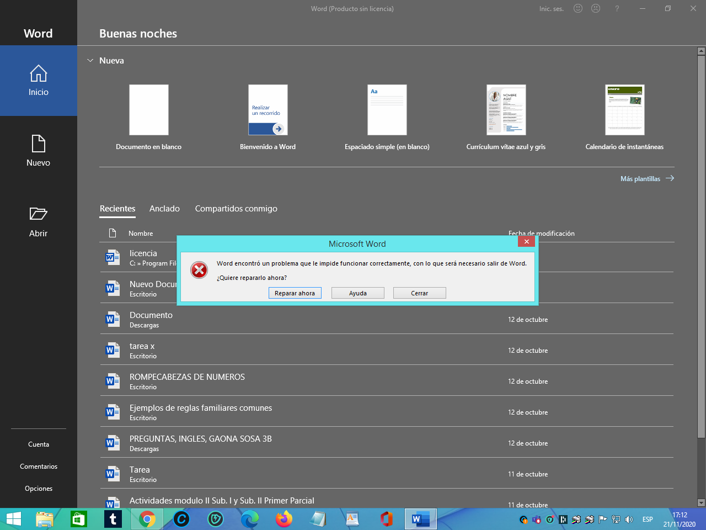706x530 pixels.
Task: Select Espaciado simple (en blanco) template
Action: coord(387,118)
